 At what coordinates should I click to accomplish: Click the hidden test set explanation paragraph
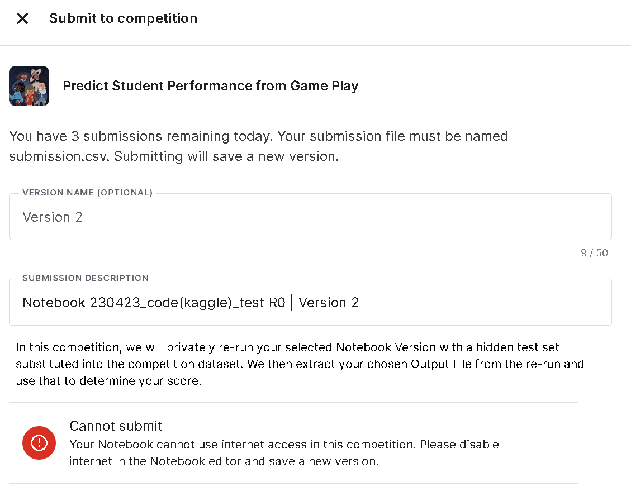300,365
